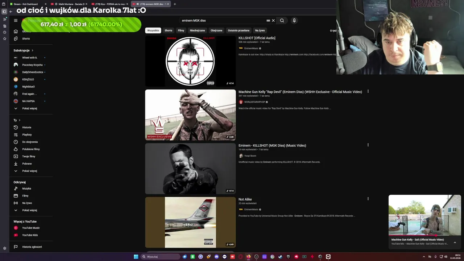Open the Yoopi Boom channel link
464x261 pixels.
coord(250,156)
